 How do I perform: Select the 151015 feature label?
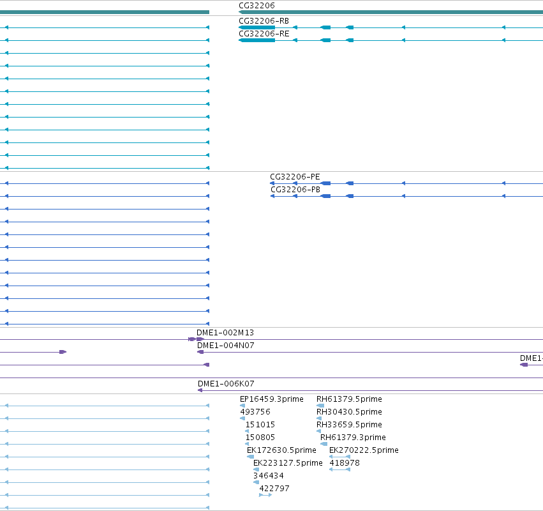tap(260, 425)
